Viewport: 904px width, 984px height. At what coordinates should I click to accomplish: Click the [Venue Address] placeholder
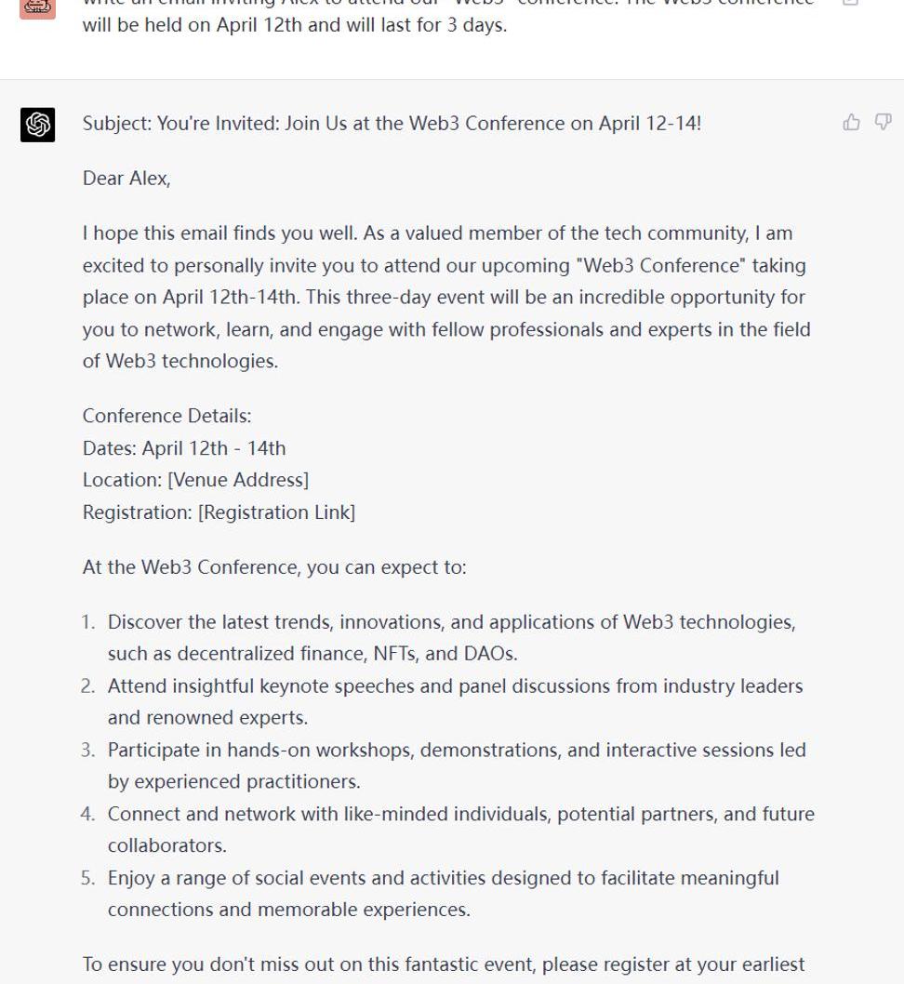238,480
